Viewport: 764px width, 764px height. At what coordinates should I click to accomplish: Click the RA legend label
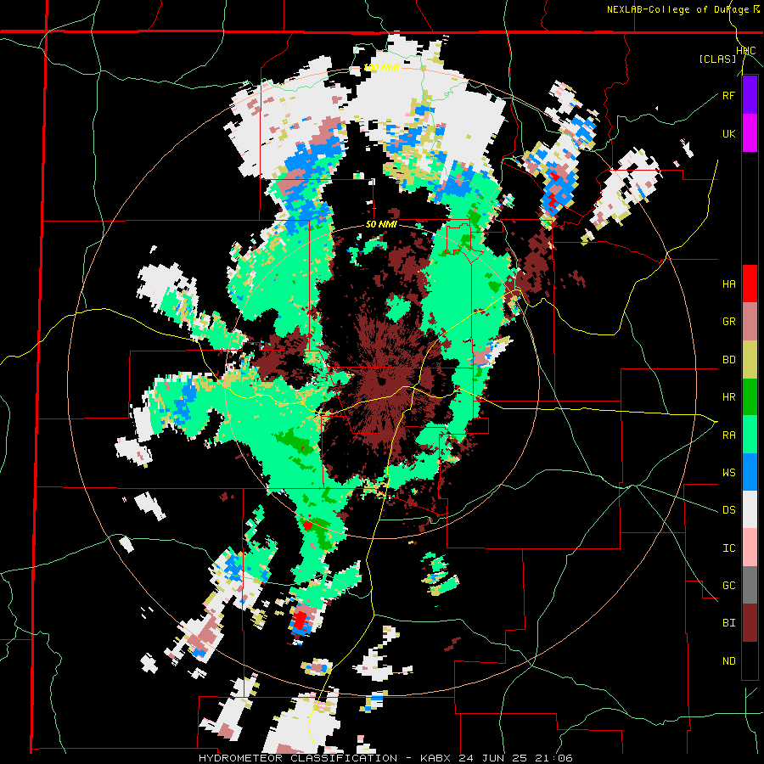coord(729,435)
